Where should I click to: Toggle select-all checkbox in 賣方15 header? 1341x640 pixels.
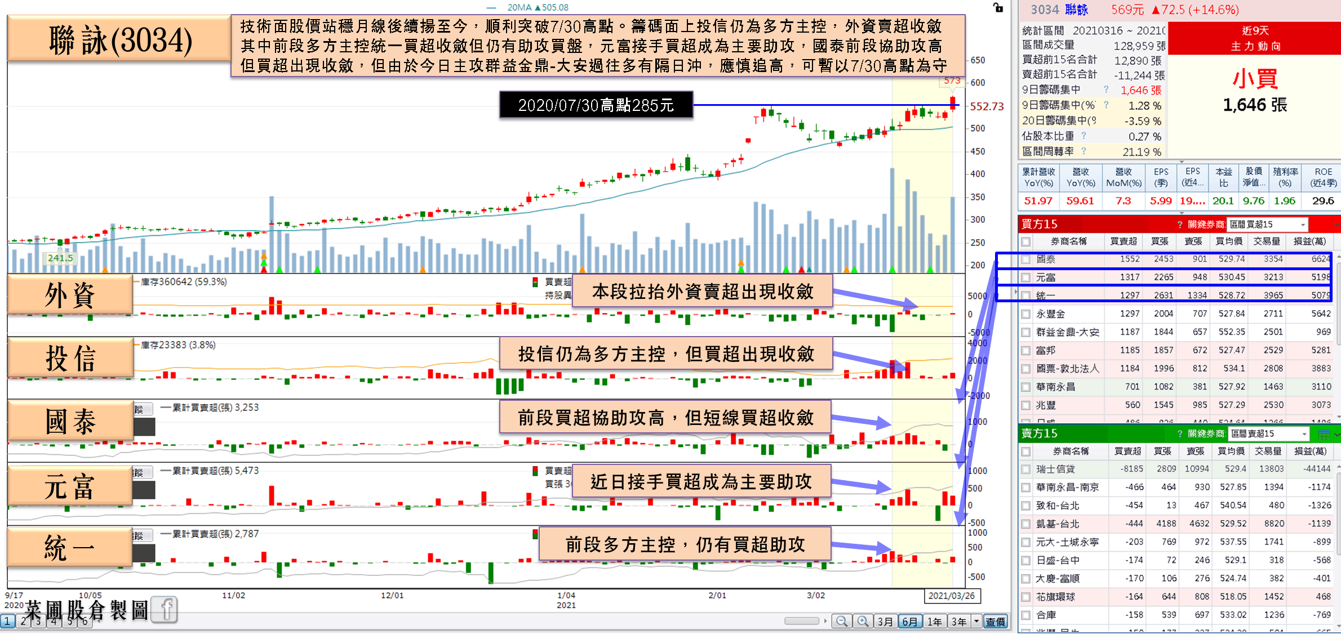1026,451
